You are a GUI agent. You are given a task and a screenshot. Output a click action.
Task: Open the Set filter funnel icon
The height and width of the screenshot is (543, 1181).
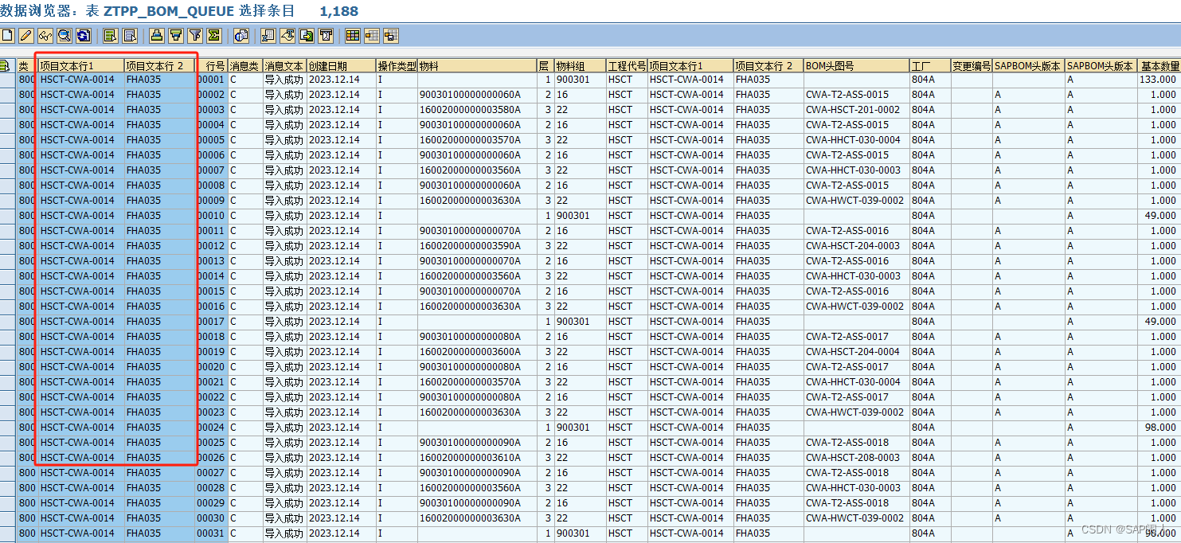point(195,36)
